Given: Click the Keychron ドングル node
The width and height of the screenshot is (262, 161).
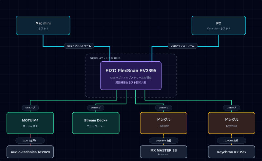Looking at the screenshot, I should coord(232,123).
